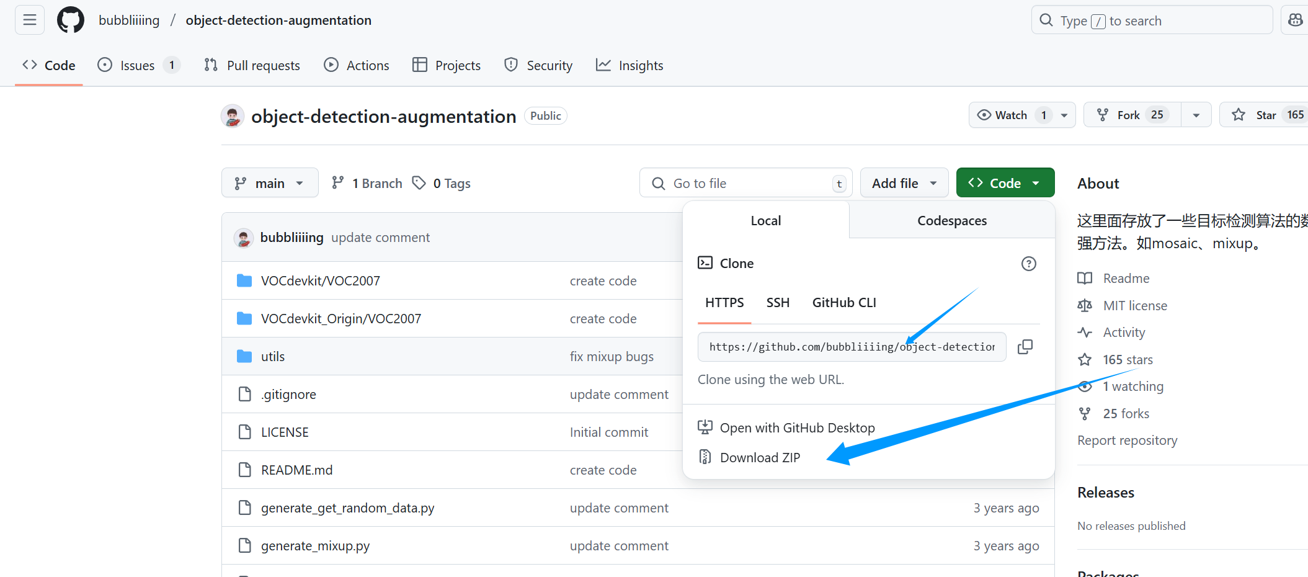The width and height of the screenshot is (1308, 577).
Task: Click the bubbliiiing avatar in commit row
Action: 244,238
